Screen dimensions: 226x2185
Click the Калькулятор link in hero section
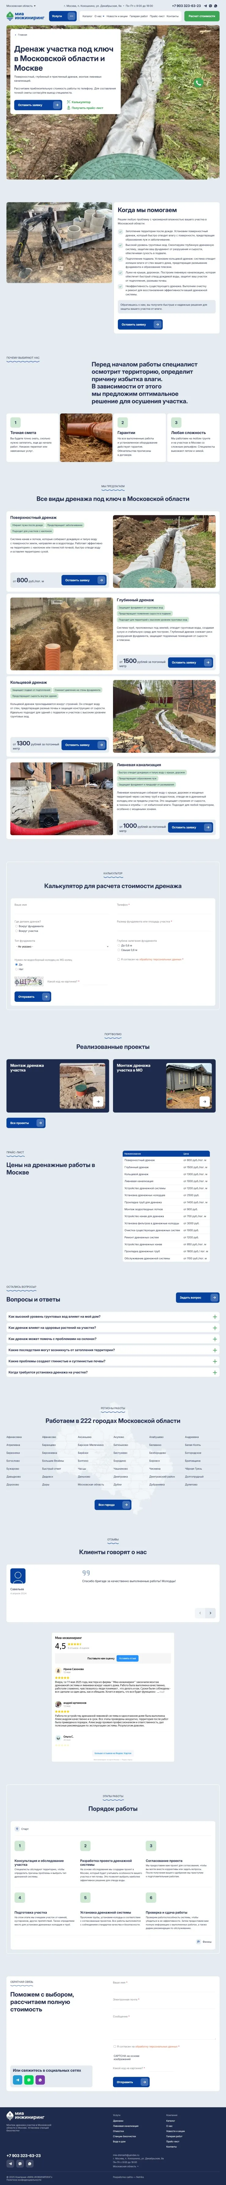[80, 102]
